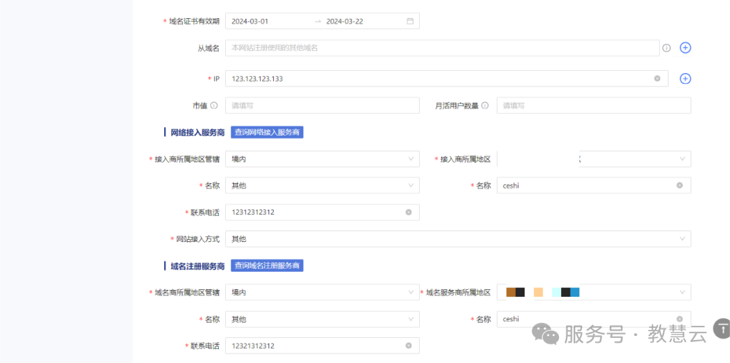Click the 从域名 input field
730x363 pixels.
coord(441,48)
